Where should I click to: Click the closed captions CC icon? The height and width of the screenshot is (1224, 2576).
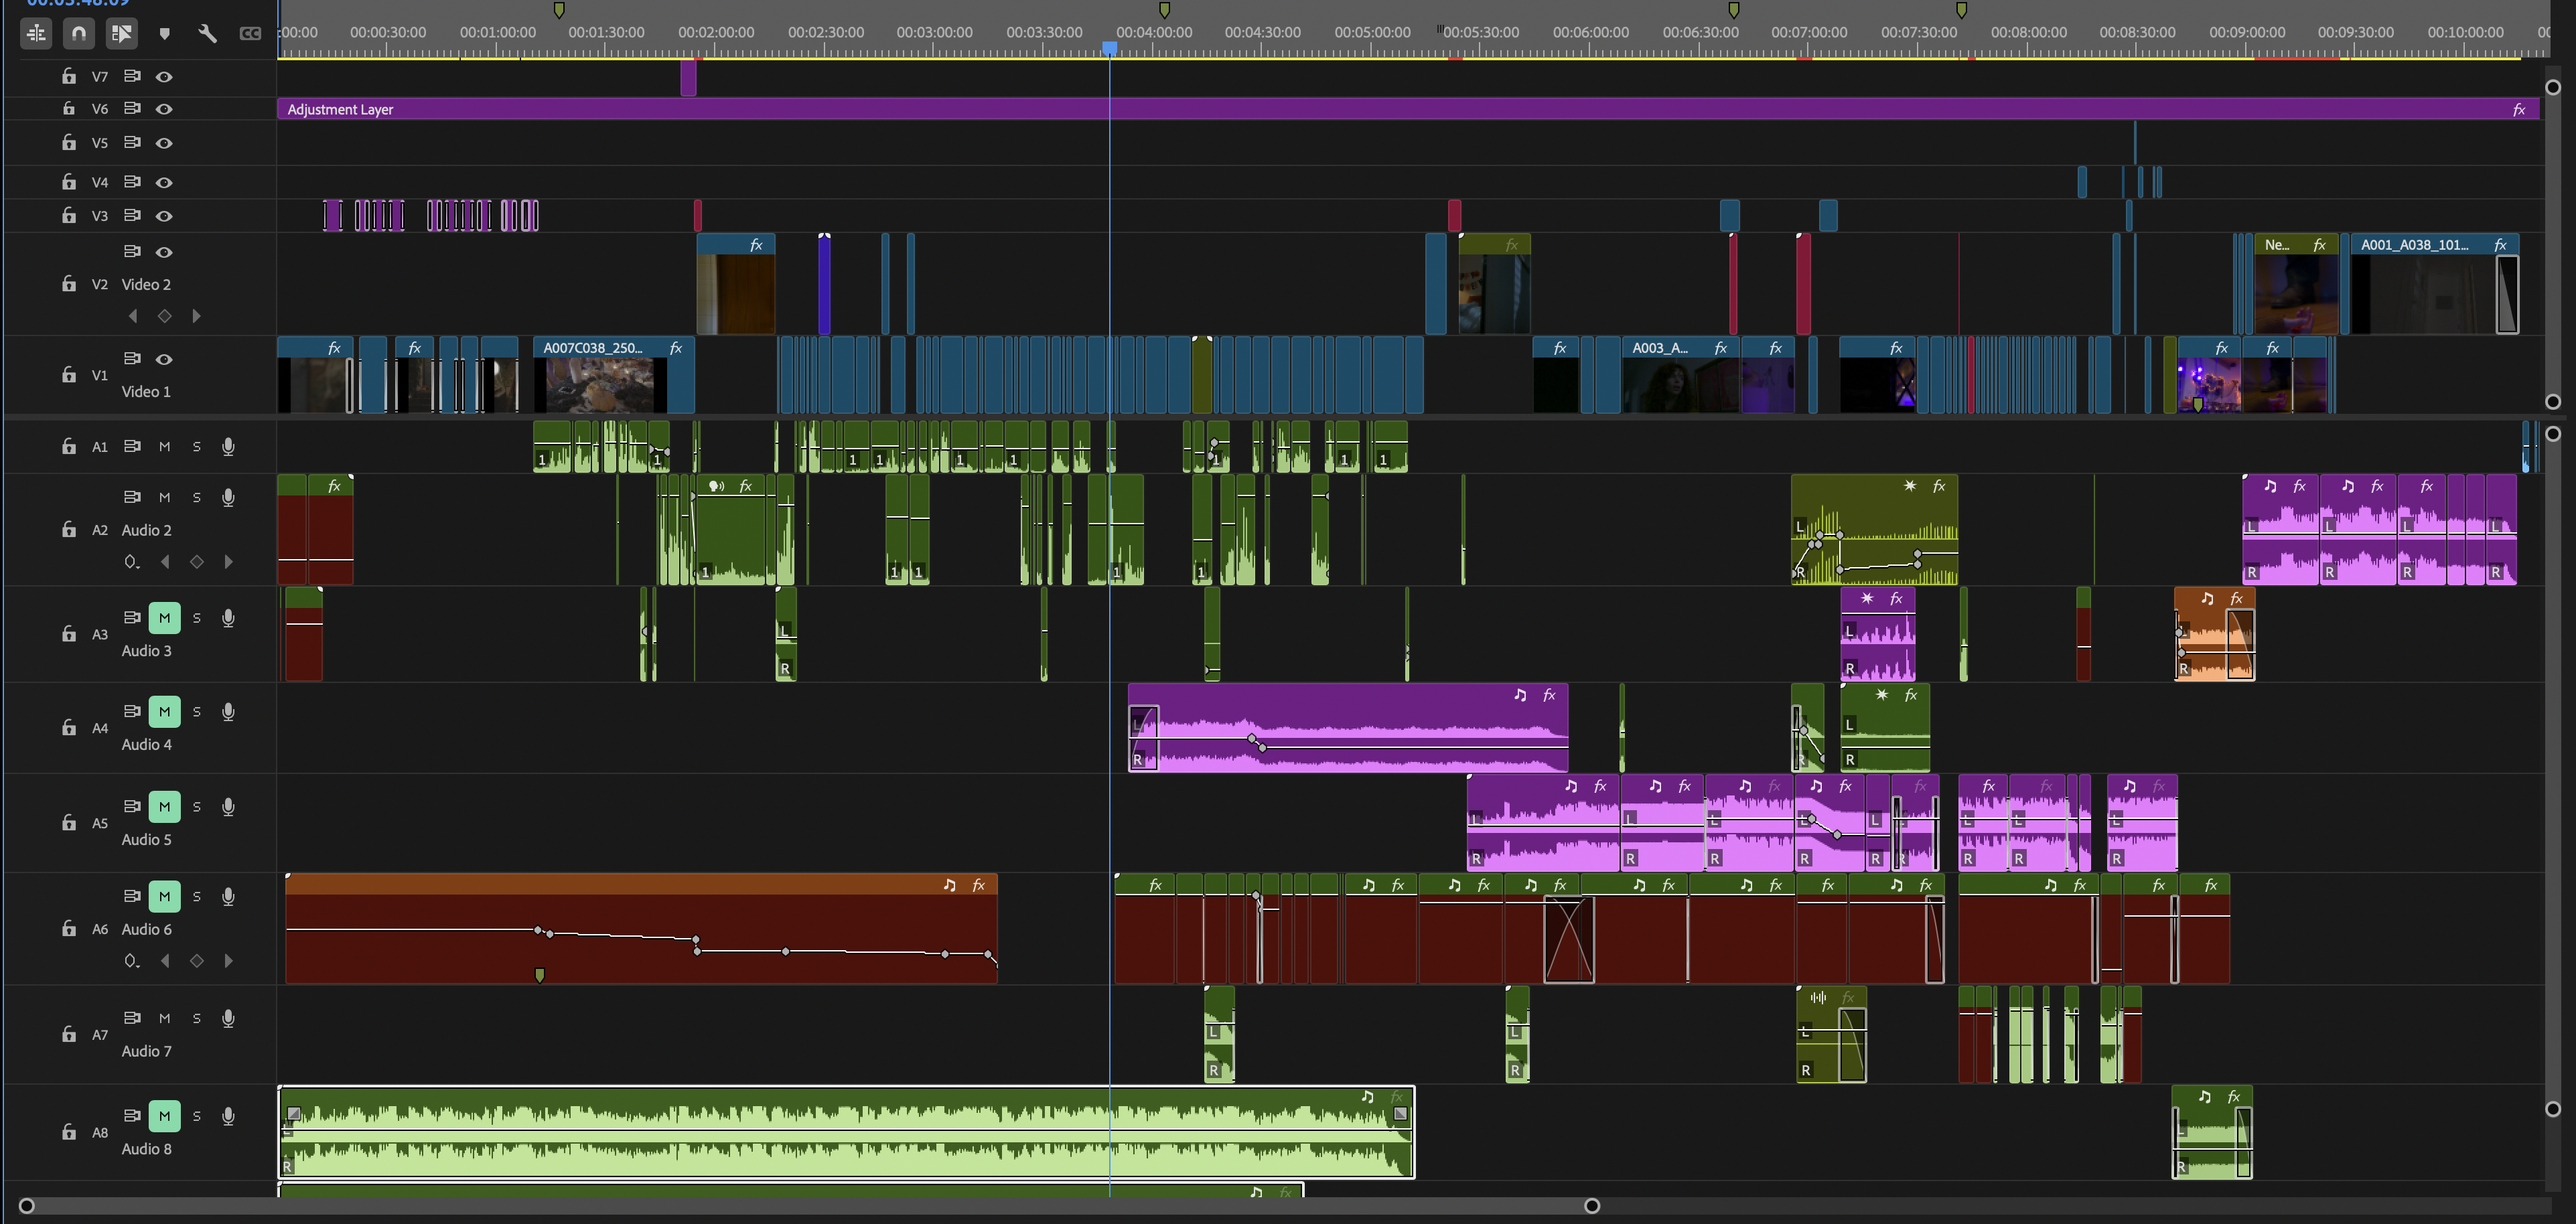250,34
